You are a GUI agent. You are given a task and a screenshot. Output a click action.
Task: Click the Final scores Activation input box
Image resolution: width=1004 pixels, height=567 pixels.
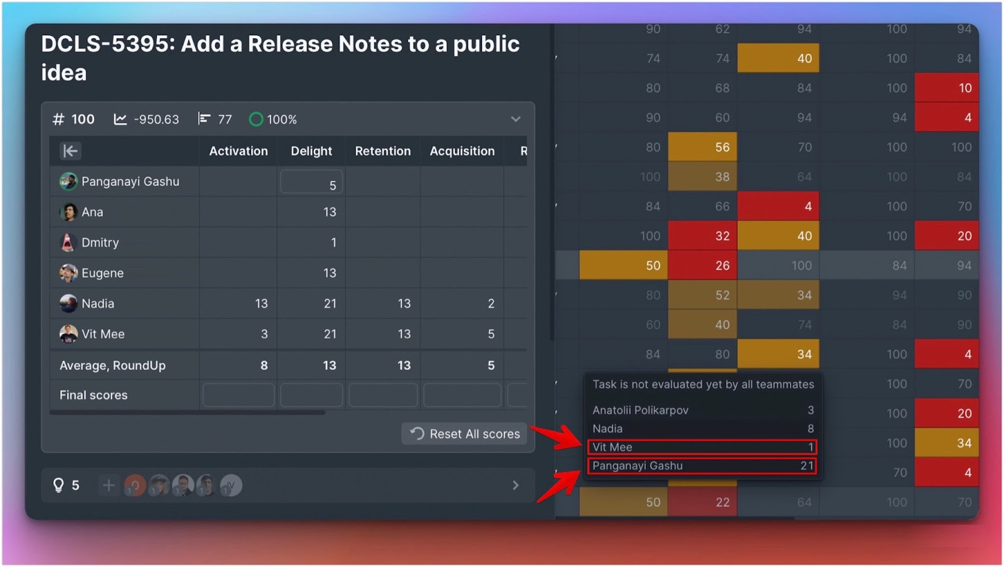click(238, 396)
